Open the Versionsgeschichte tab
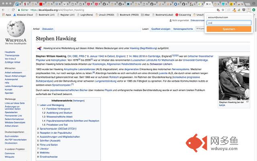This screenshot has width=257, height=161. point(183,29)
